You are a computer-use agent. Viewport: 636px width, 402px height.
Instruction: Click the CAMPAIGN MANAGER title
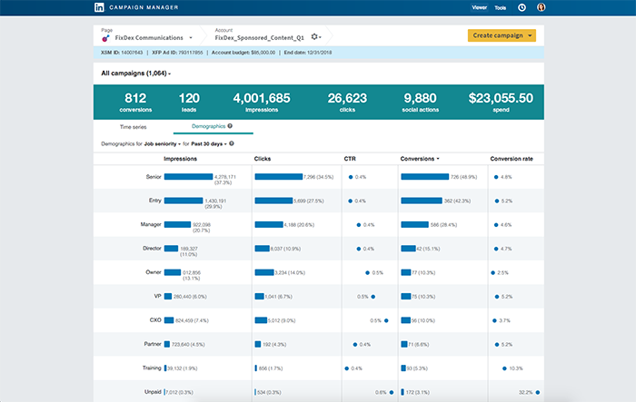[x=144, y=7]
